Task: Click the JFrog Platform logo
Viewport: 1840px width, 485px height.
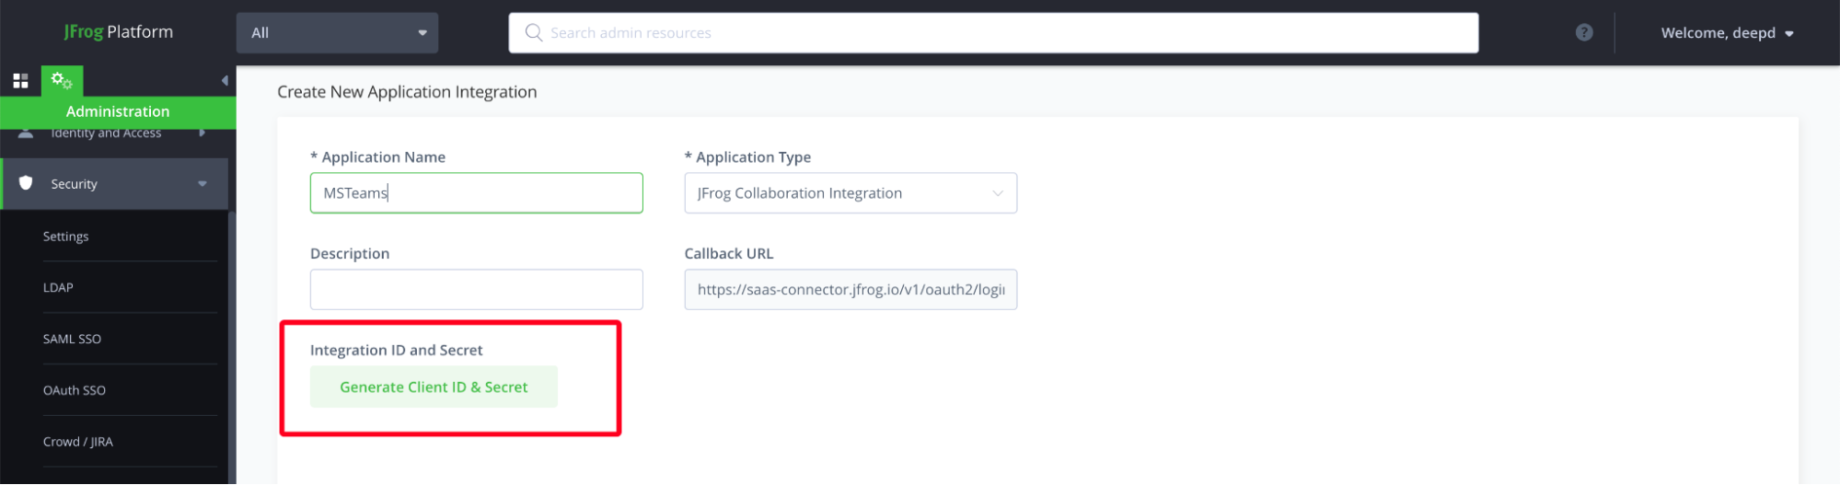Action: pyautogui.click(x=118, y=32)
